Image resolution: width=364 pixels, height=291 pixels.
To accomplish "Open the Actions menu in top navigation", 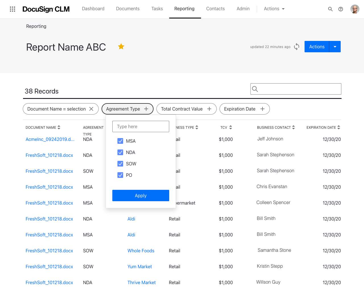I will (274, 9).
